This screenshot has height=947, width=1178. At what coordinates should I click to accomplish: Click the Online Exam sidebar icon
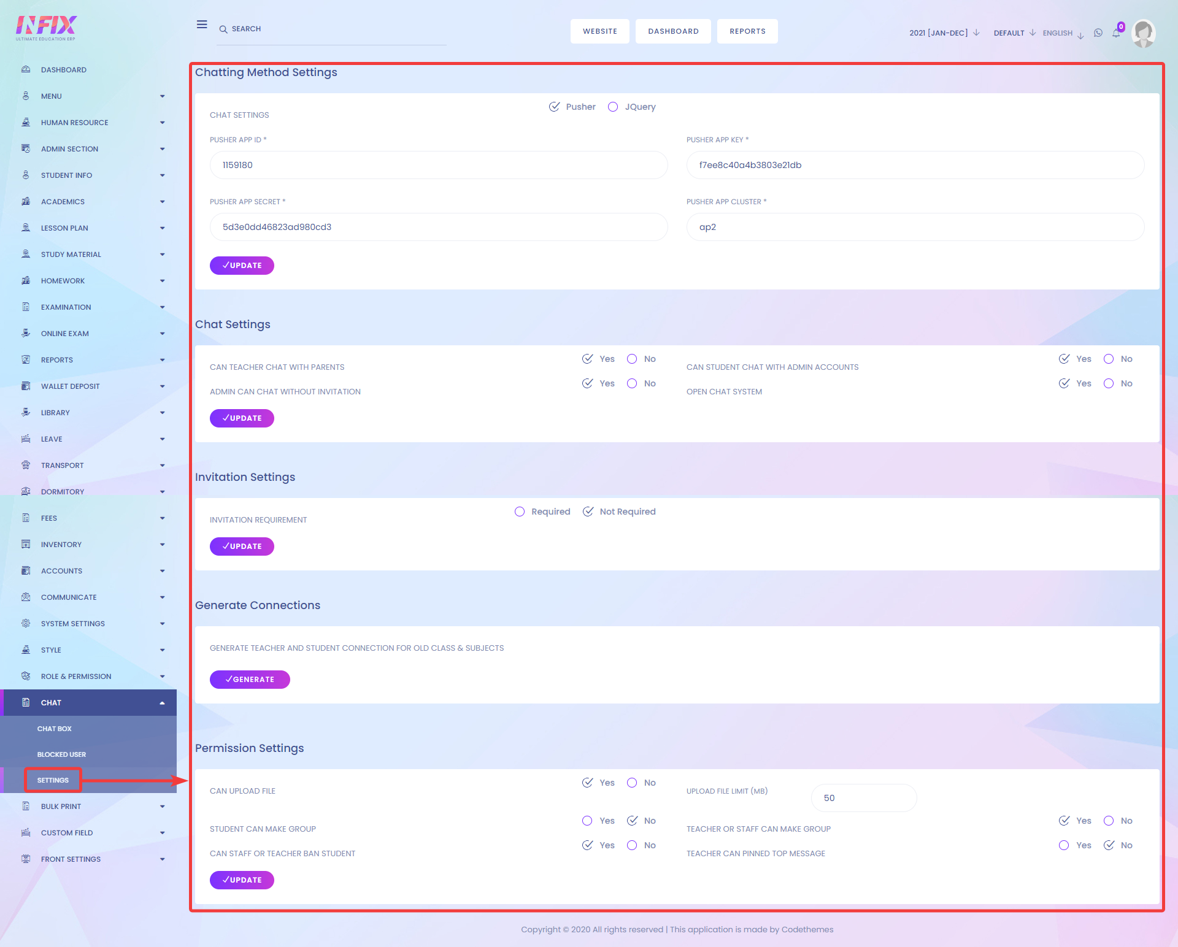point(26,333)
